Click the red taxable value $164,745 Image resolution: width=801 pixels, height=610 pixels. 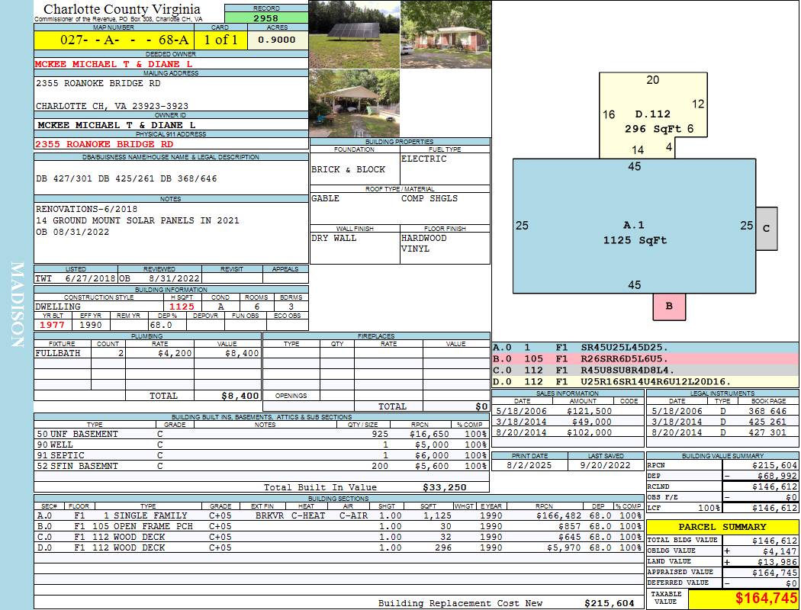coord(743,599)
